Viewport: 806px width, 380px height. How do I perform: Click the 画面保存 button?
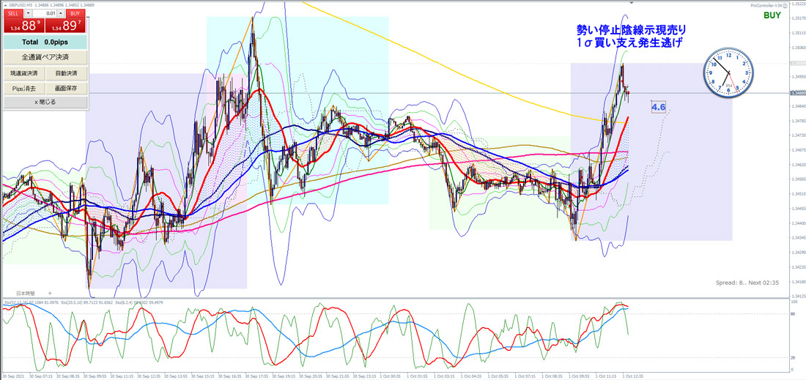tap(66, 89)
